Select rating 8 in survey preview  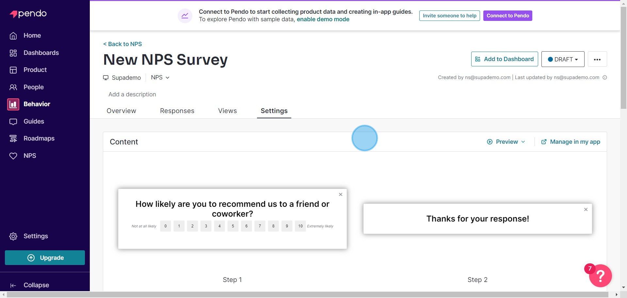(273, 226)
